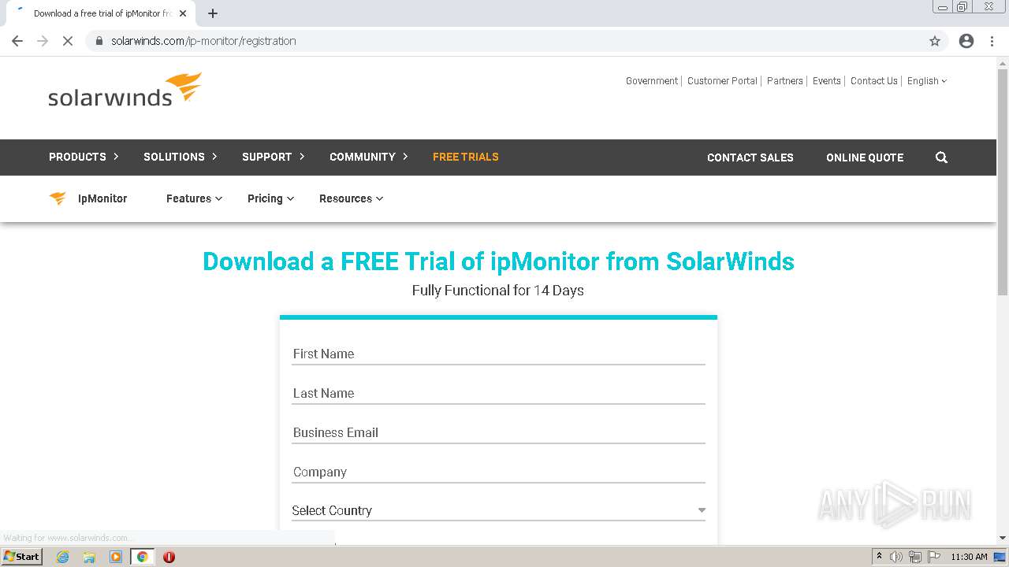Open the Partners link

pyautogui.click(x=785, y=81)
